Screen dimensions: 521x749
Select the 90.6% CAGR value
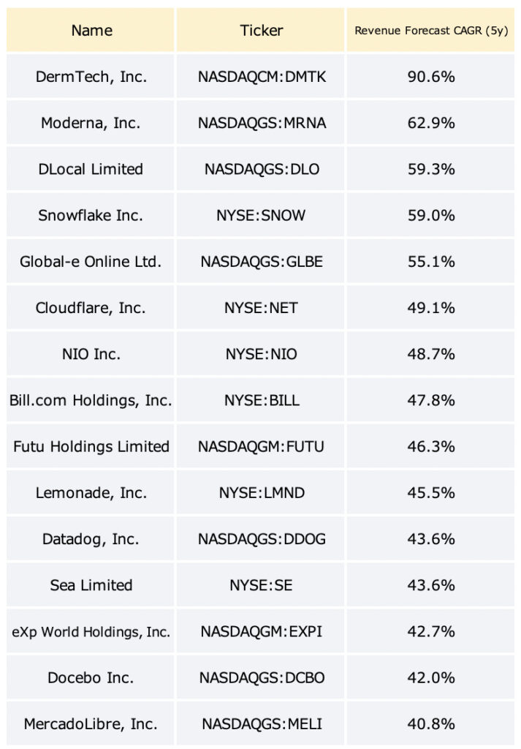(x=430, y=76)
